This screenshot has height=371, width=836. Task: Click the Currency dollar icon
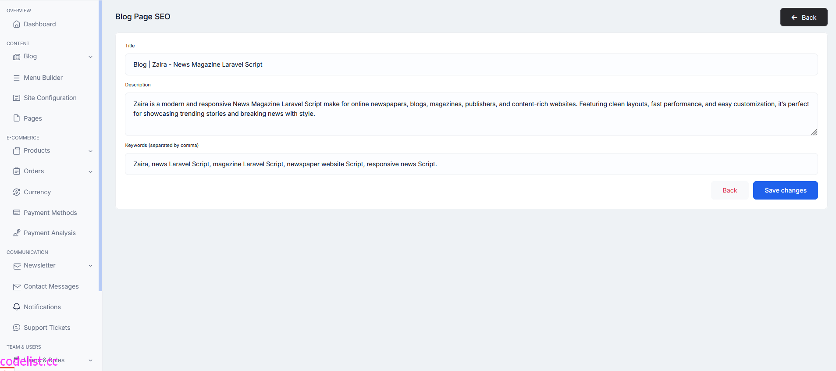pos(17,192)
